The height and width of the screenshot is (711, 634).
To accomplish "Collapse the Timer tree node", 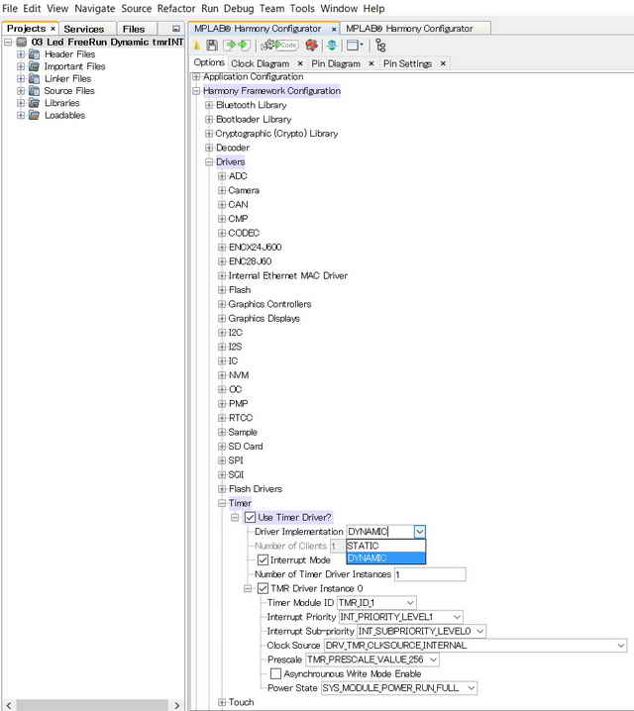I will [222, 503].
